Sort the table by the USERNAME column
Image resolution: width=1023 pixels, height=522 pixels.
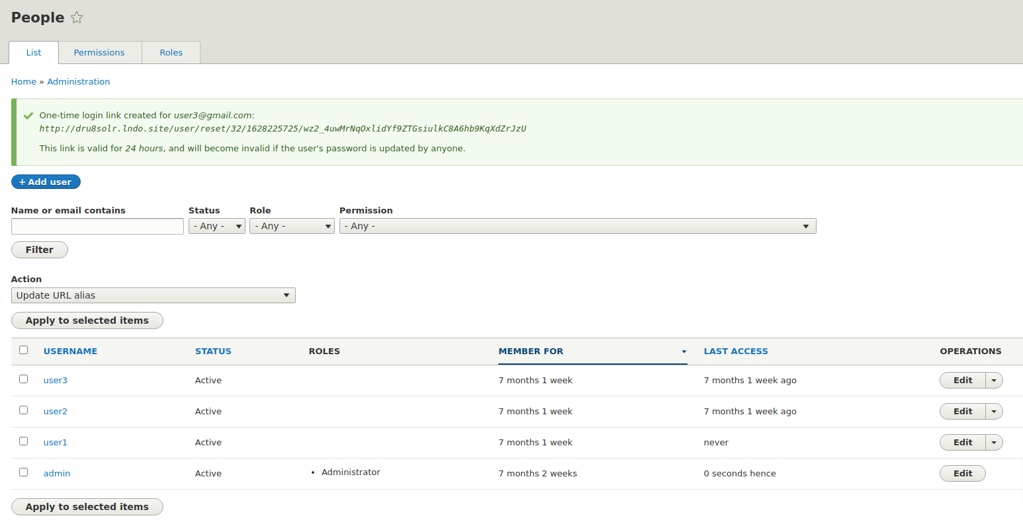coord(70,351)
